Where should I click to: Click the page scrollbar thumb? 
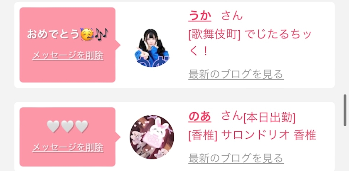click(345, 110)
